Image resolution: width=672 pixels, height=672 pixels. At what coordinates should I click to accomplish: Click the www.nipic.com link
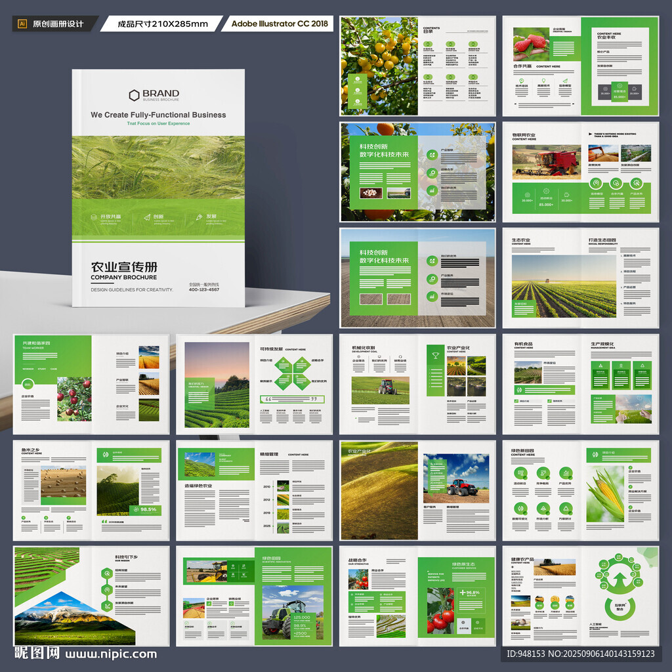[111, 654]
